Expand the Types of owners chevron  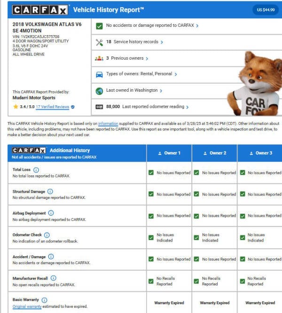coord(176,74)
